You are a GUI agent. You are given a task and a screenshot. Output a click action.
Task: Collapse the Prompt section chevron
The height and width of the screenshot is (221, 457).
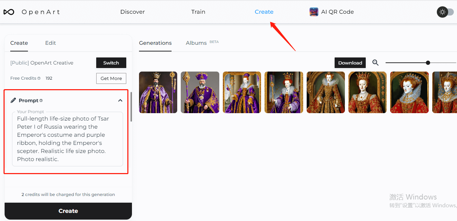(120, 100)
